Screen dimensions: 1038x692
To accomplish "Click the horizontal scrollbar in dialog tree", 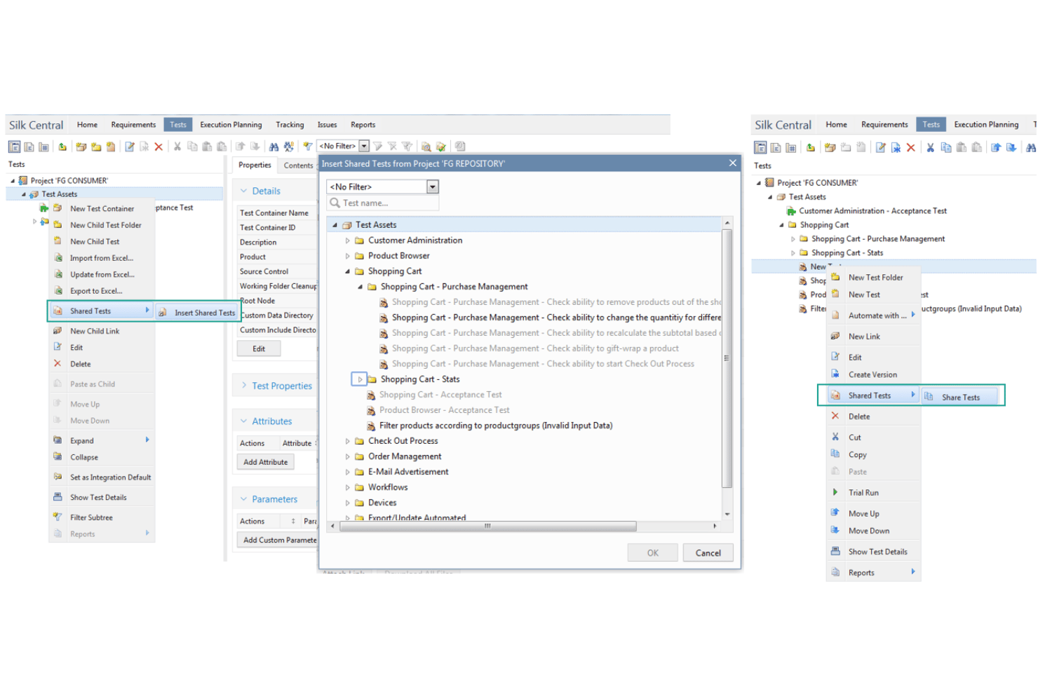I will click(488, 526).
